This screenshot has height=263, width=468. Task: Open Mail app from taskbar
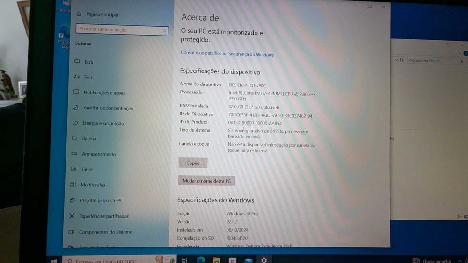tap(249, 261)
